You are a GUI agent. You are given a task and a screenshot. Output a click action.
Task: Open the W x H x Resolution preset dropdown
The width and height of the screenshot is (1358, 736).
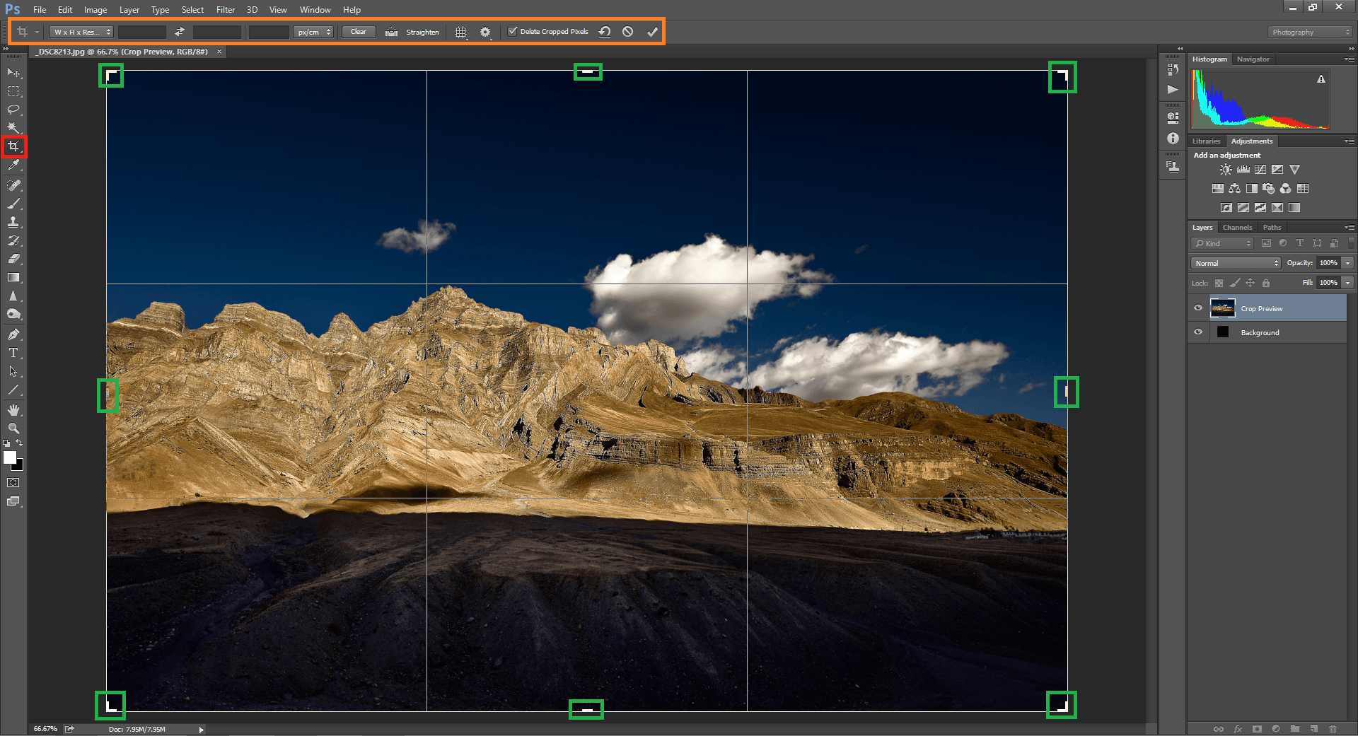82,32
